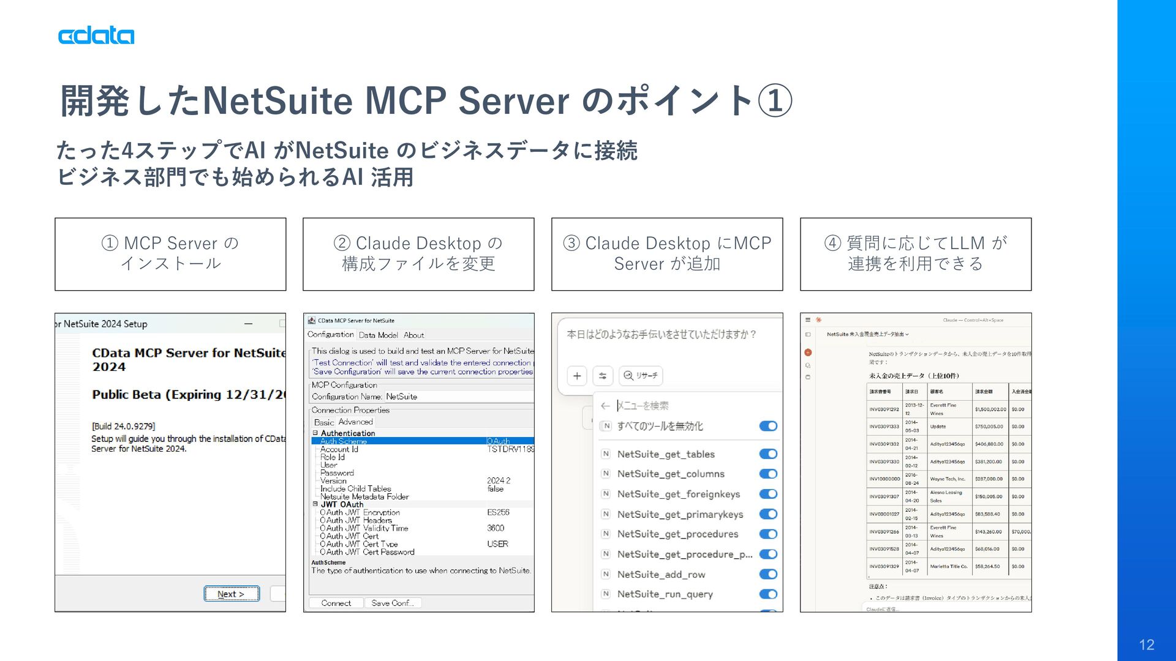Open the tools settings sliders icon
Image resolution: width=1176 pixels, height=661 pixels.
point(603,376)
